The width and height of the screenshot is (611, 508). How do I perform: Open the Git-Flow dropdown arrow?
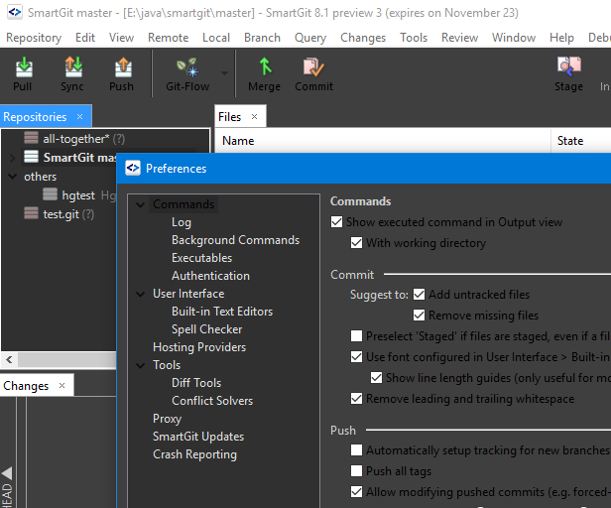click(x=225, y=72)
